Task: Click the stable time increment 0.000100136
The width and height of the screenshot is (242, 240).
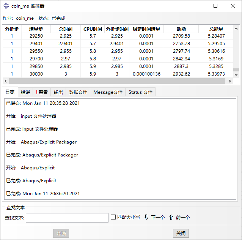Action: tap(146, 74)
